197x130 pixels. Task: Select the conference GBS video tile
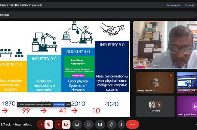click(187, 82)
